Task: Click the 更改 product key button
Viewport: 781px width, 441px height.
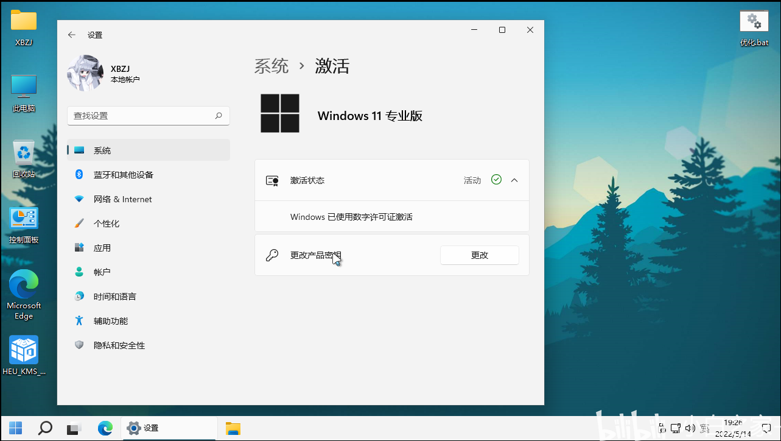Action: coord(480,255)
